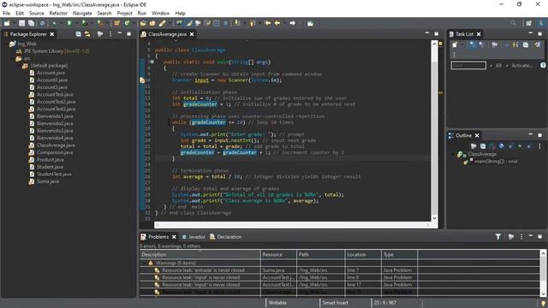Click the Open Task toolbar icon
Image resolution: width=548 pixels, height=308 pixels.
pos(152,23)
